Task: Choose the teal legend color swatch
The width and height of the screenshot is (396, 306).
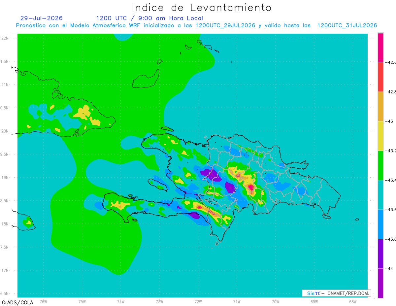Action: pyautogui.click(x=380, y=195)
